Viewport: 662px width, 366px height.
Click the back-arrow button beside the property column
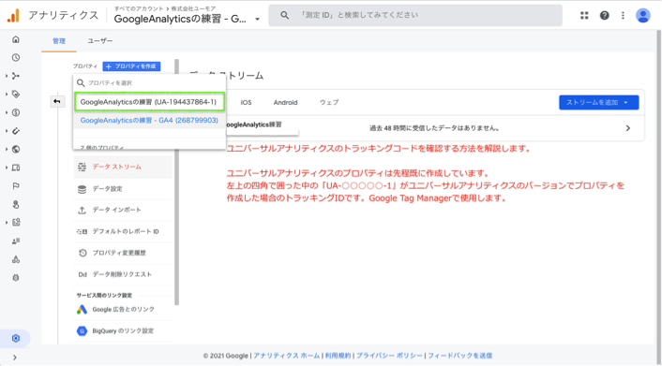pos(57,101)
